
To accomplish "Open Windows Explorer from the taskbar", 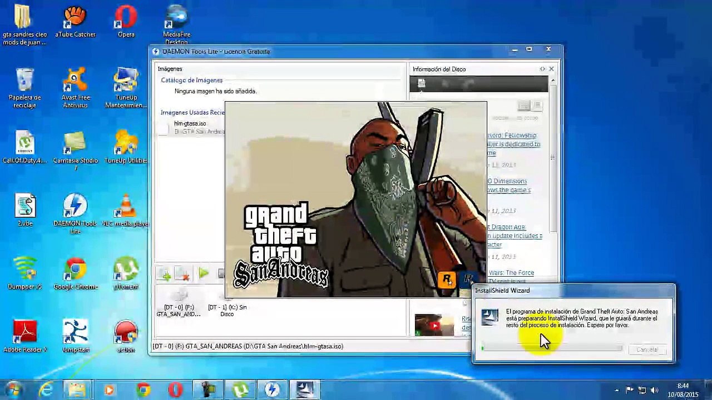I will [x=77, y=390].
